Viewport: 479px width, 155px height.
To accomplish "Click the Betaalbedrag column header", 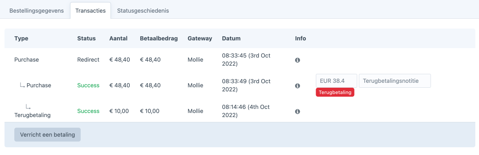I will [x=159, y=39].
